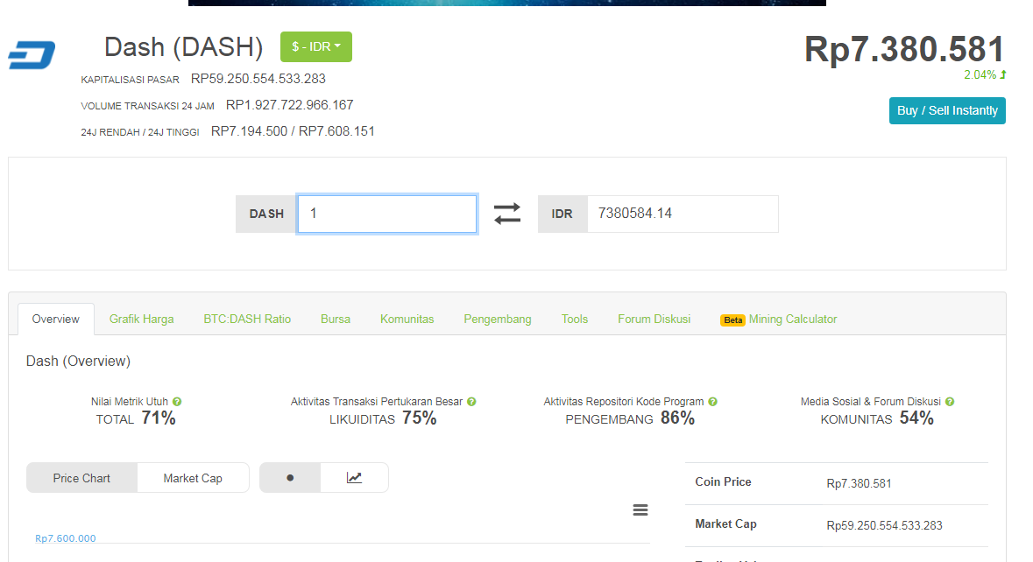Click the TOTAL 71% score
Screen dimensions: 1033x562
(x=136, y=418)
